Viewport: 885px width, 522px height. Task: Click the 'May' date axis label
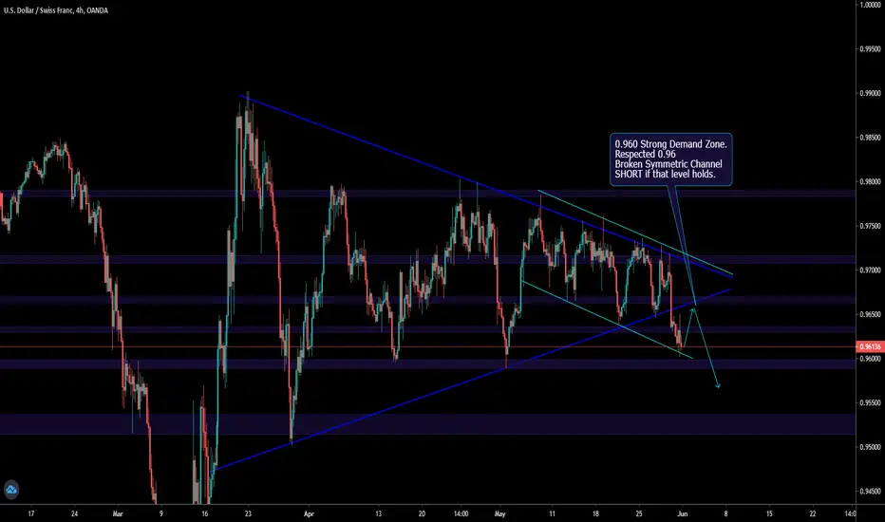pyautogui.click(x=499, y=513)
